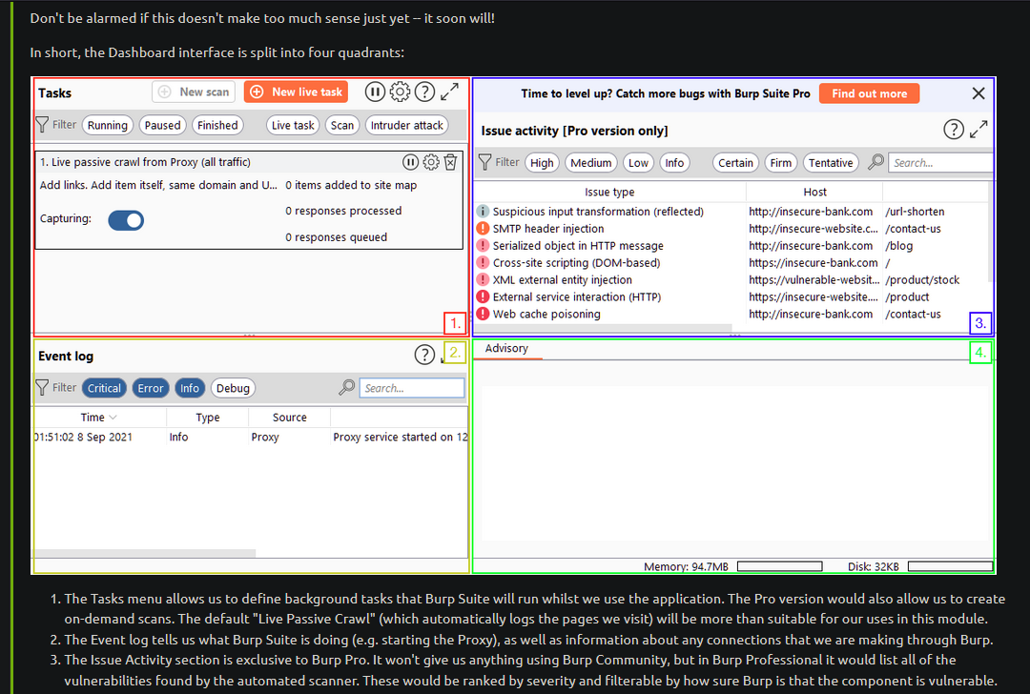Image resolution: width=1030 pixels, height=694 pixels.
Task: Select the 'Proxy service started' event row
Action: [x=251, y=437]
